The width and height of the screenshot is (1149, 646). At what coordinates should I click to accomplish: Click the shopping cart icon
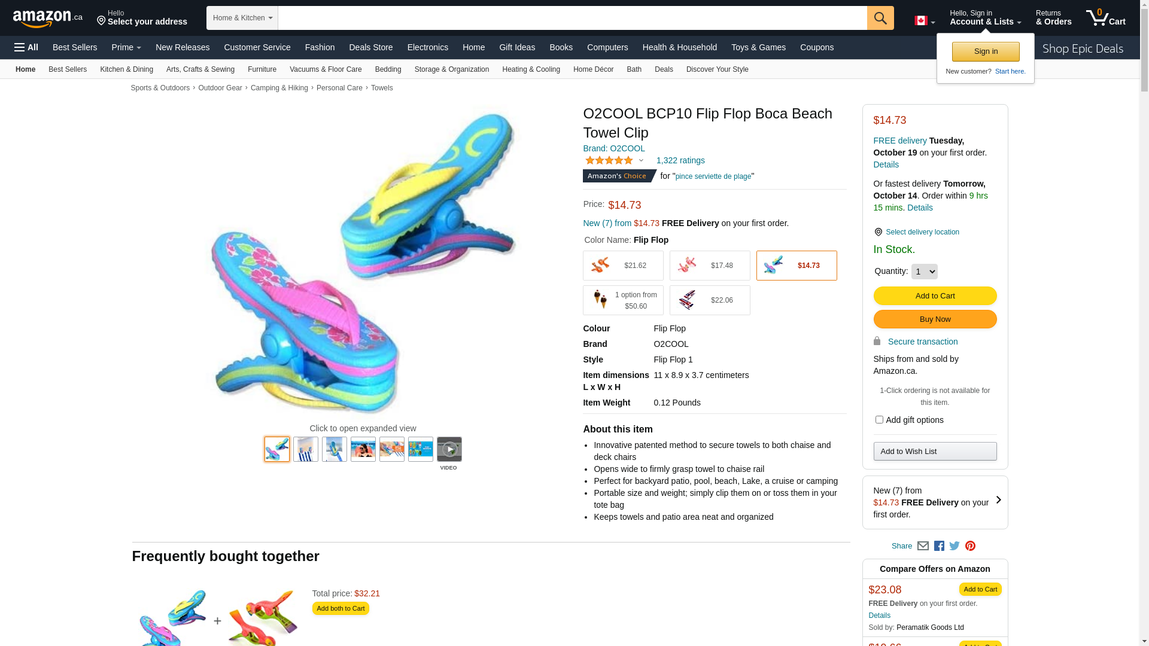click(1105, 18)
